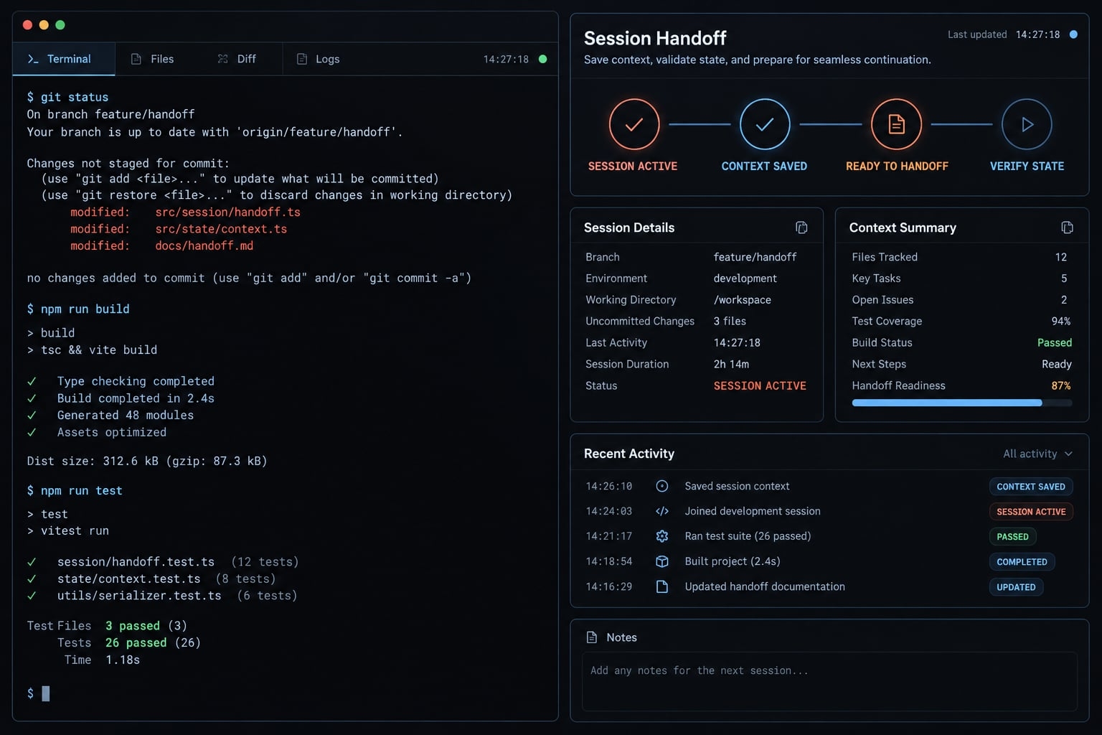
Task: Click the Verify State play step circle
Action: (1027, 124)
